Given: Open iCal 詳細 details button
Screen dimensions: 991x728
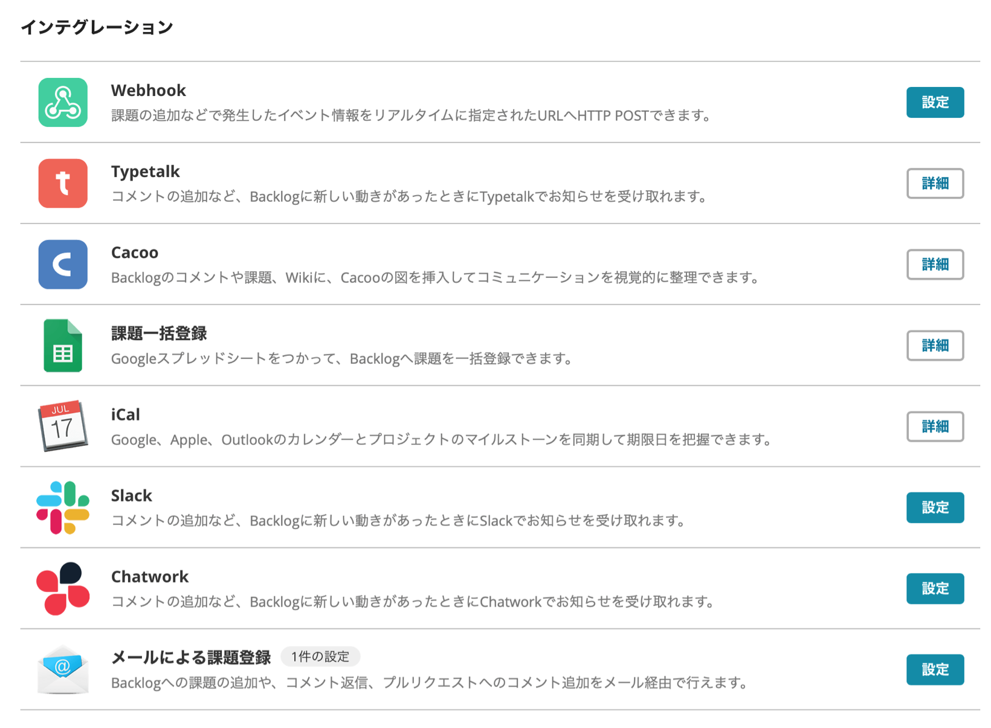Looking at the screenshot, I should click(934, 427).
